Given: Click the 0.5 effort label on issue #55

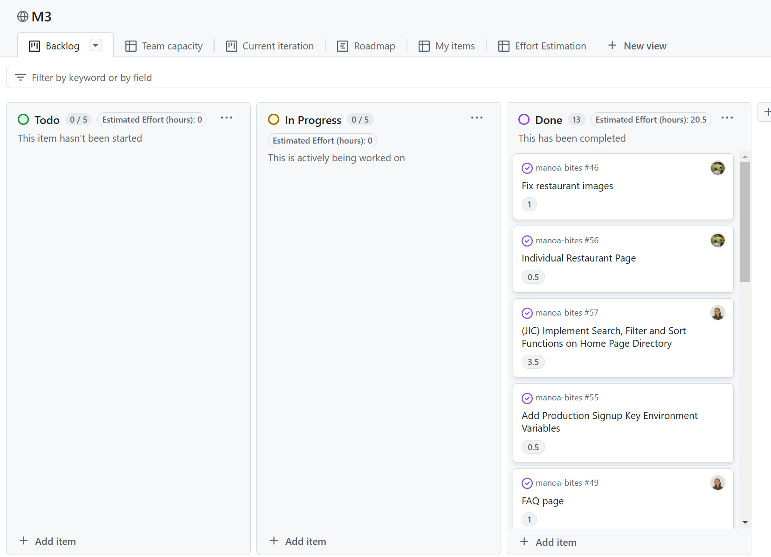Looking at the screenshot, I should (533, 447).
